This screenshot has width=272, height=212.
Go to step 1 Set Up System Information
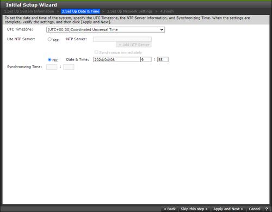pos(29,11)
